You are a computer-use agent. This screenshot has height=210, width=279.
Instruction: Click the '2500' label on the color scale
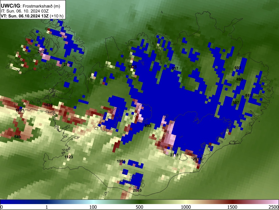[x=274, y=207]
